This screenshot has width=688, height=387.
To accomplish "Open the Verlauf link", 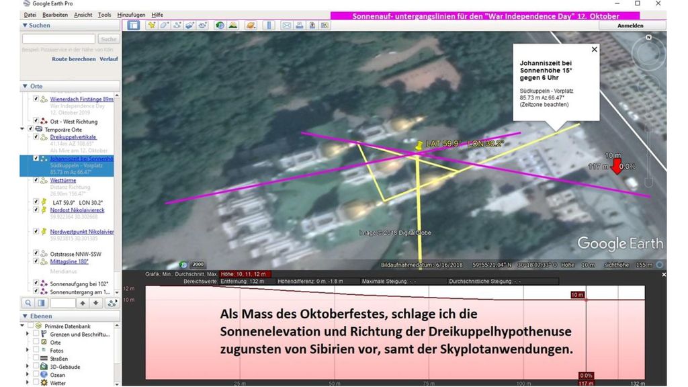I will (x=109, y=59).
